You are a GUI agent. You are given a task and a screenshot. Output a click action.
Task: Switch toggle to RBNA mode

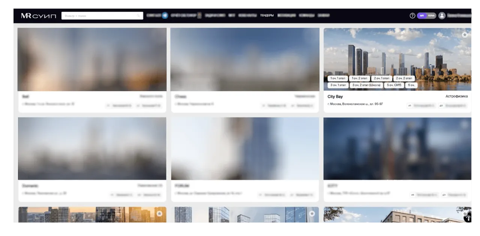431,16
